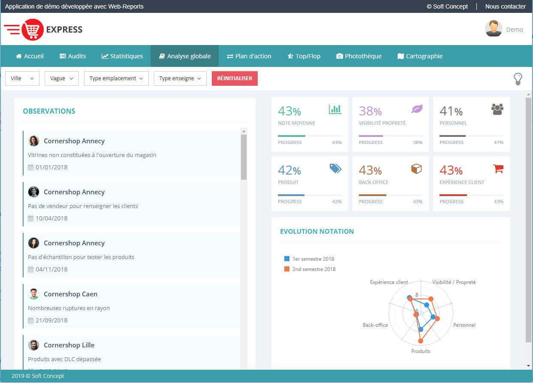Click the red cart icon on Expérience Client card
Screen dimensions: 533x383
(498, 168)
